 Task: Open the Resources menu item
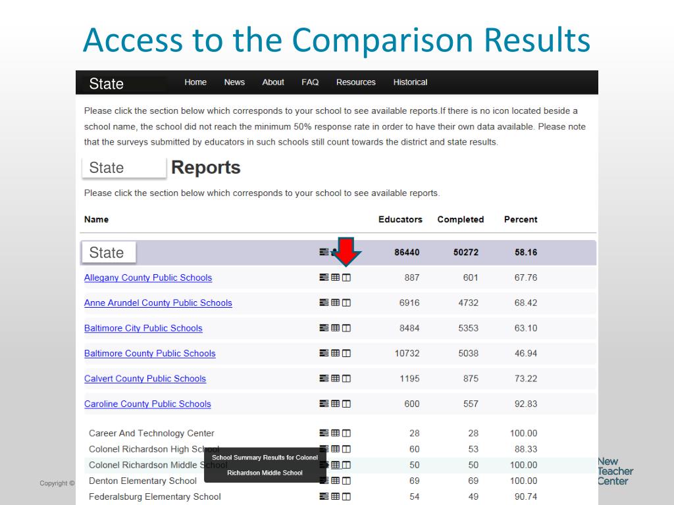tap(356, 82)
